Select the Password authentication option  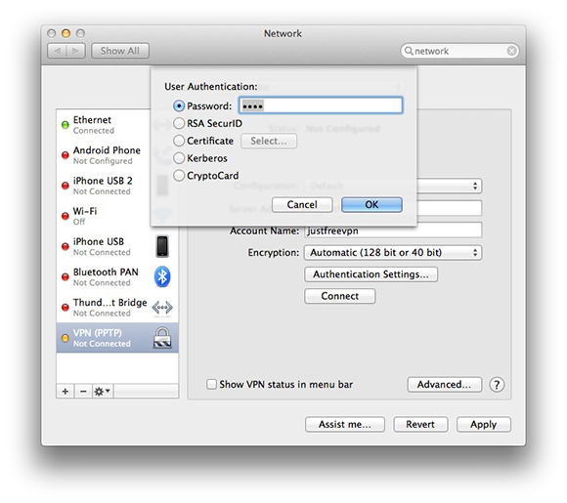pyautogui.click(x=179, y=105)
